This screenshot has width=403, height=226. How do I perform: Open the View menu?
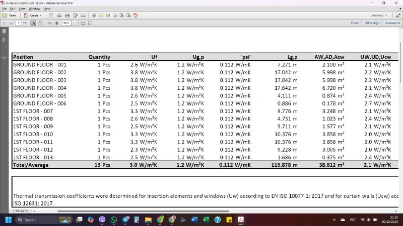coord(21,9)
